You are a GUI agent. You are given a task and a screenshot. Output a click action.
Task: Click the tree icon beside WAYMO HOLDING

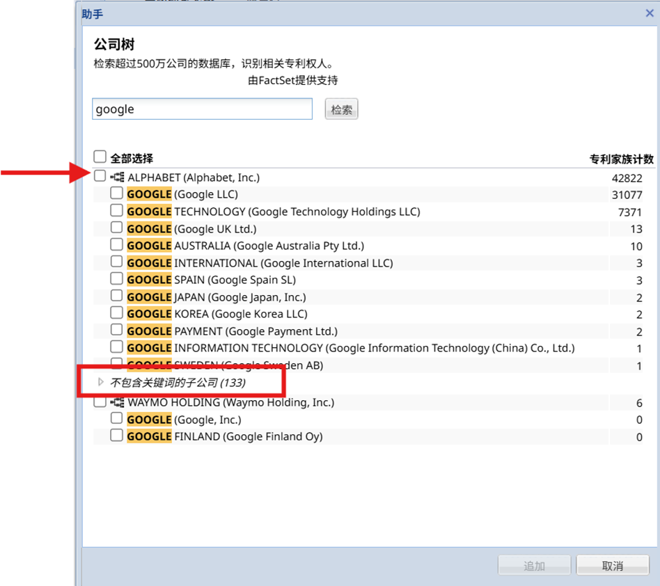(x=118, y=402)
